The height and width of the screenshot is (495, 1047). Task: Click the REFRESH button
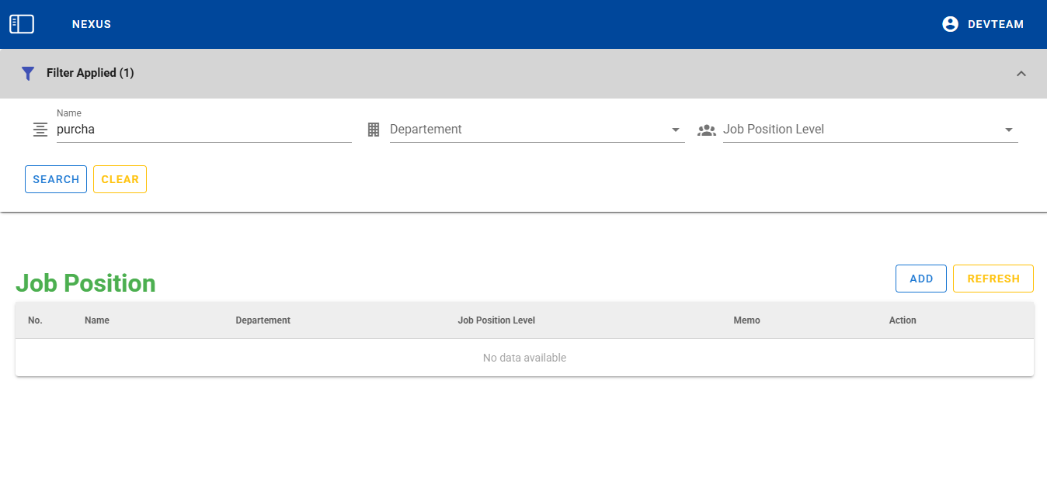pos(993,279)
